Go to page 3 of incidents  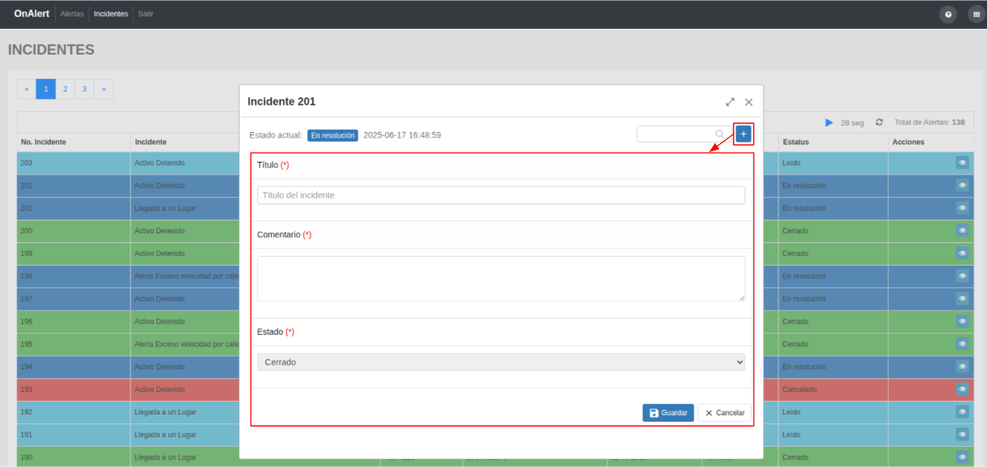point(85,89)
